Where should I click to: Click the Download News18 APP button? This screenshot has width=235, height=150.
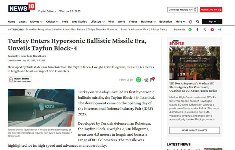point(182,10)
